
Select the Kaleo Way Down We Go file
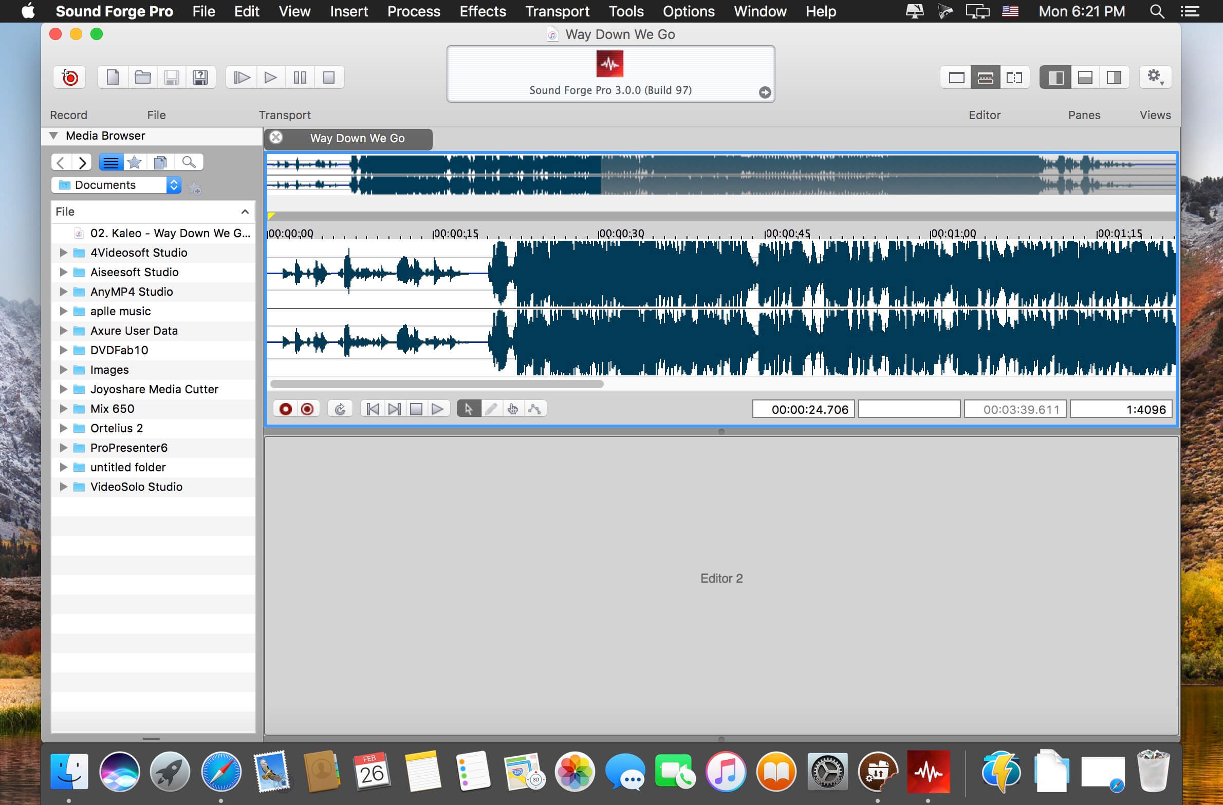[x=153, y=233]
